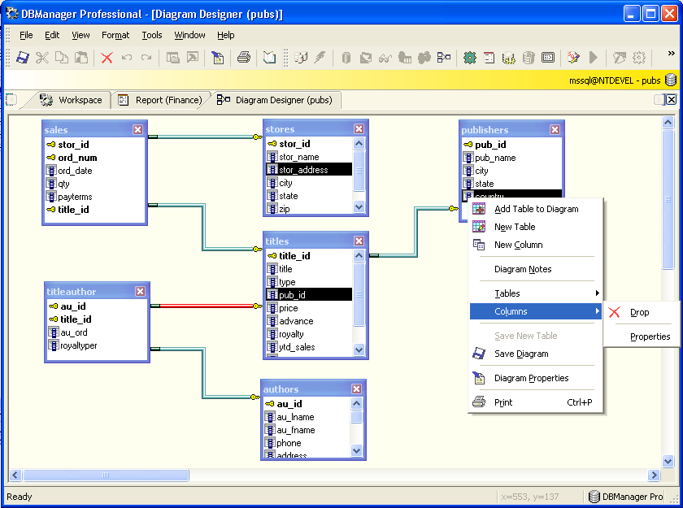Select the Diagram Designer (pubs) tab
The width and height of the screenshot is (683, 508).
pyautogui.click(x=276, y=100)
